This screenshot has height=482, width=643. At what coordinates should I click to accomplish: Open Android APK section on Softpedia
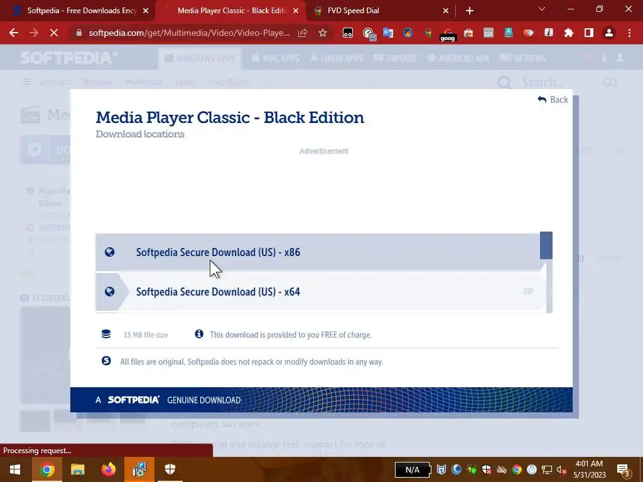coord(458,58)
